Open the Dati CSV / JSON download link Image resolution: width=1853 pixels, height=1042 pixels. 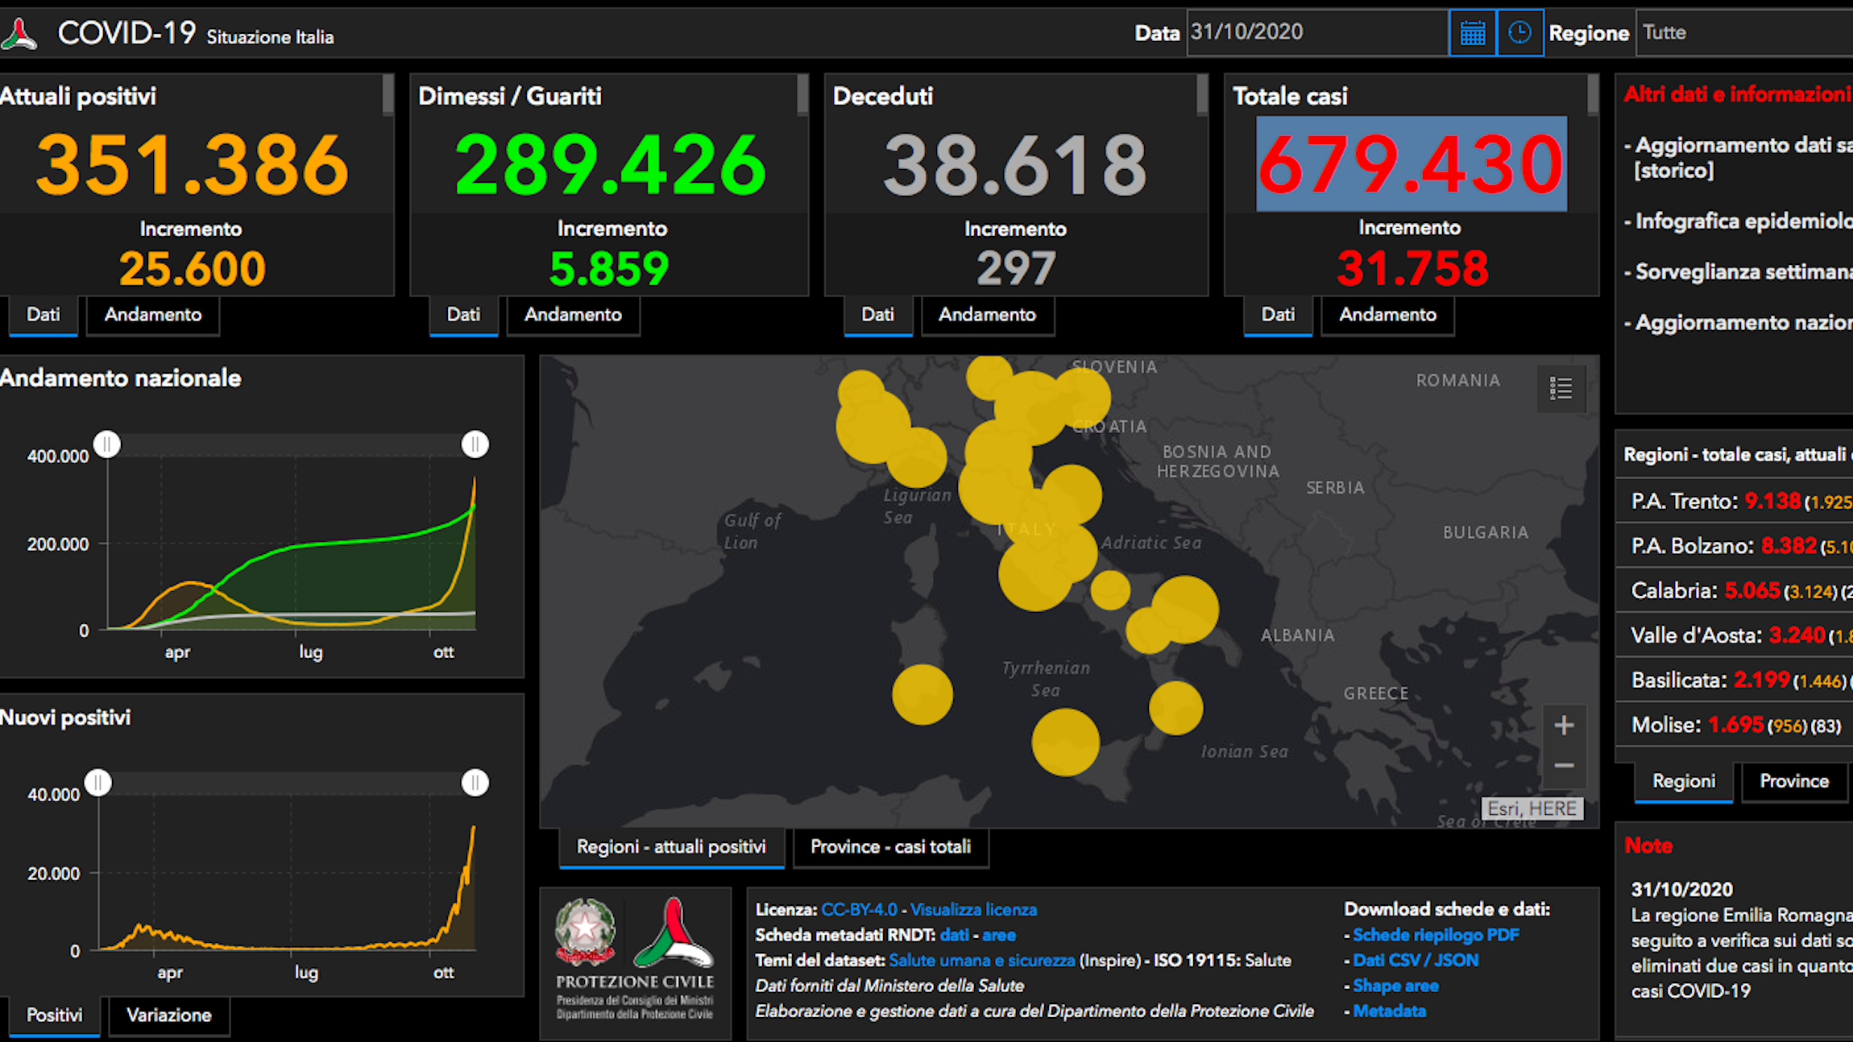(x=1416, y=961)
